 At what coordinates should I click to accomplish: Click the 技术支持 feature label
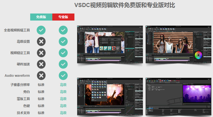[x=23, y=113]
